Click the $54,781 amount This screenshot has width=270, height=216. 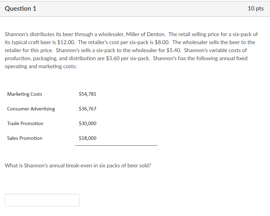click(88, 94)
